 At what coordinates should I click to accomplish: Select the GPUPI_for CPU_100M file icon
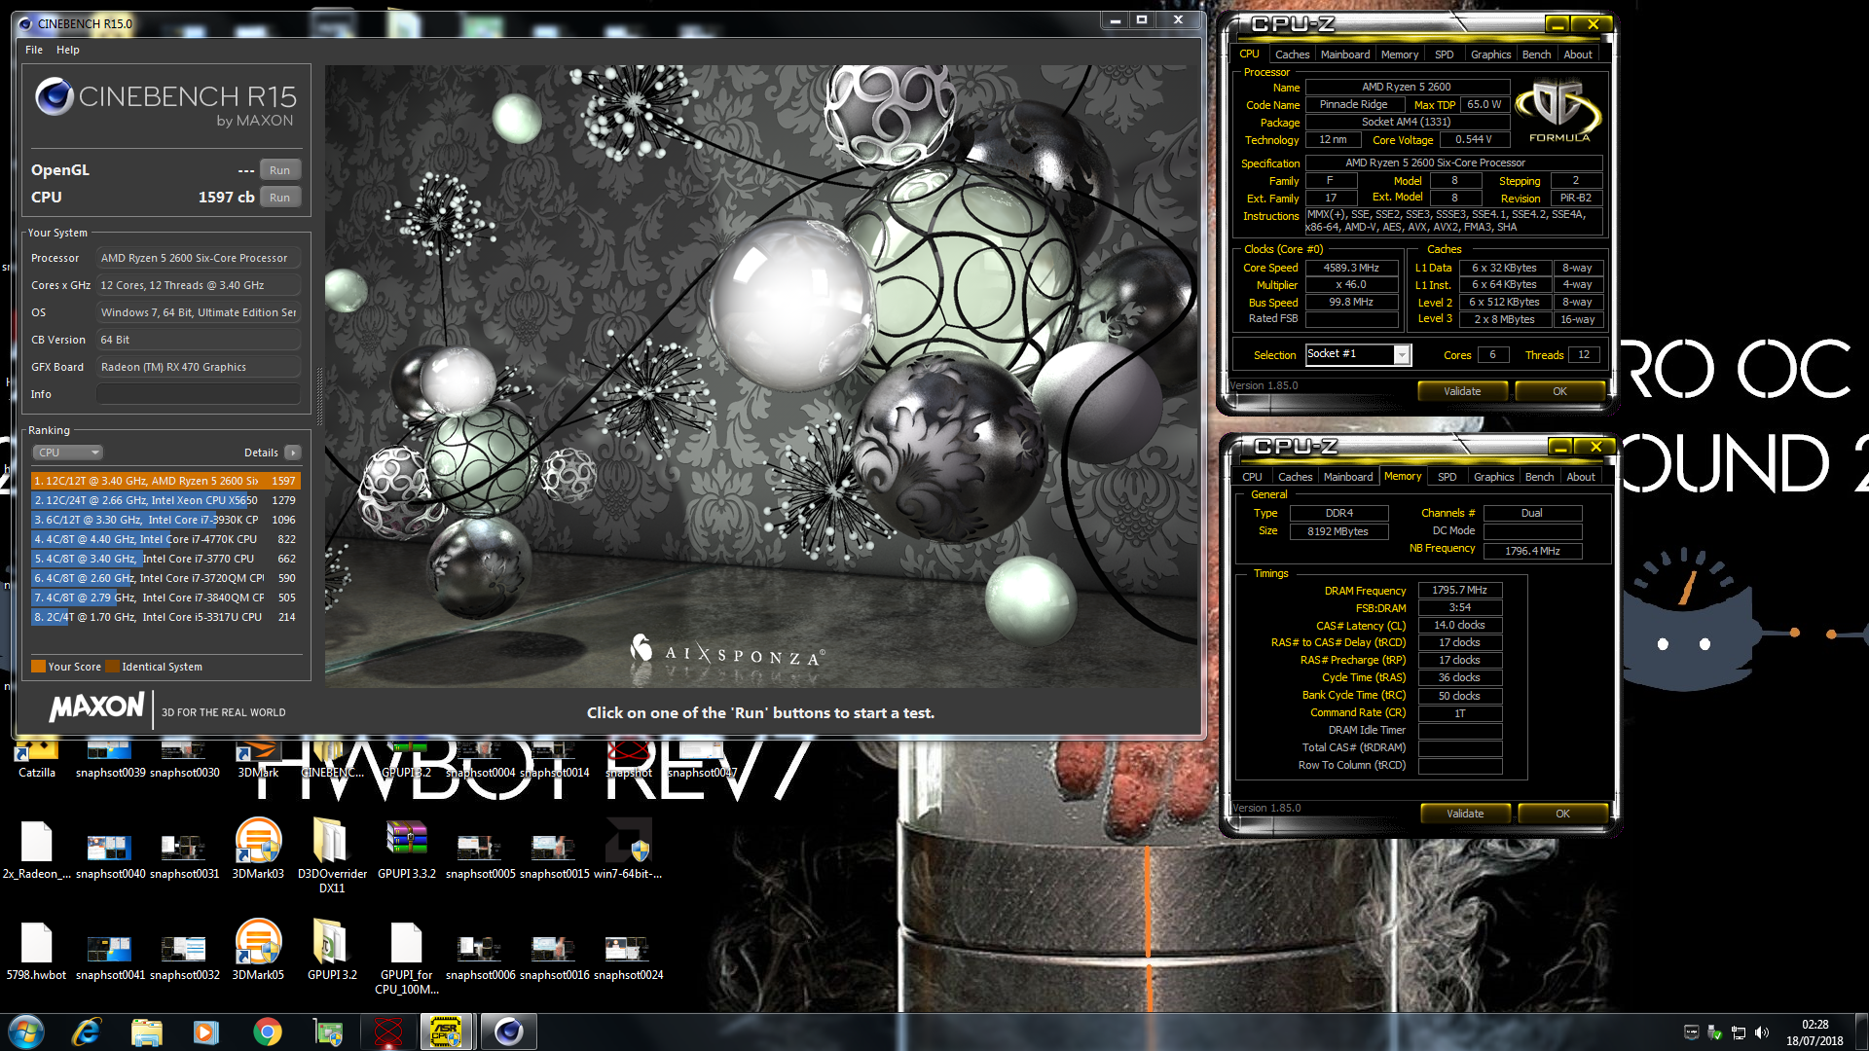point(407,959)
